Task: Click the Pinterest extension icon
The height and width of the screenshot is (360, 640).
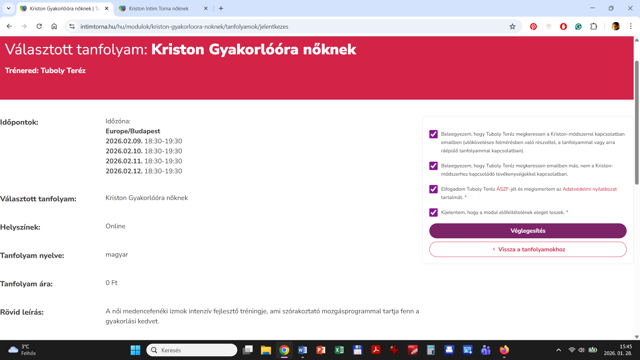Action: point(533,27)
